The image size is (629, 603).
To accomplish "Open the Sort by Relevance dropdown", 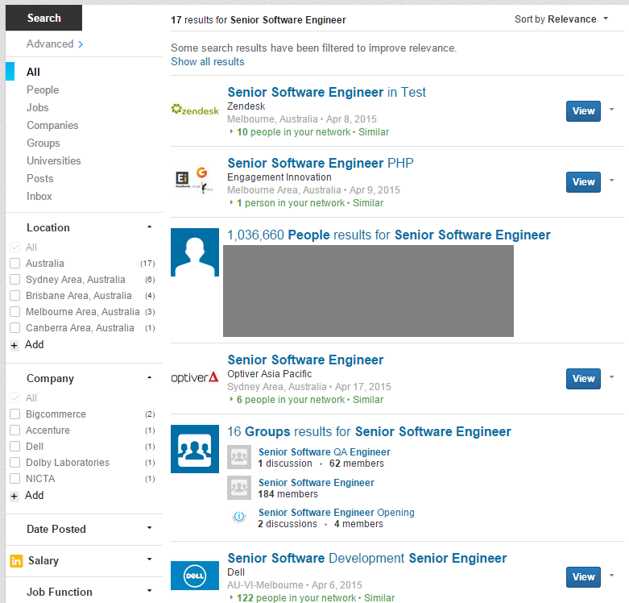I will (561, 19).
